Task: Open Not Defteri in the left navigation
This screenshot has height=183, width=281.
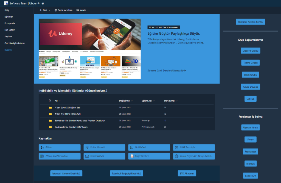Action: [x=10, y=30]
